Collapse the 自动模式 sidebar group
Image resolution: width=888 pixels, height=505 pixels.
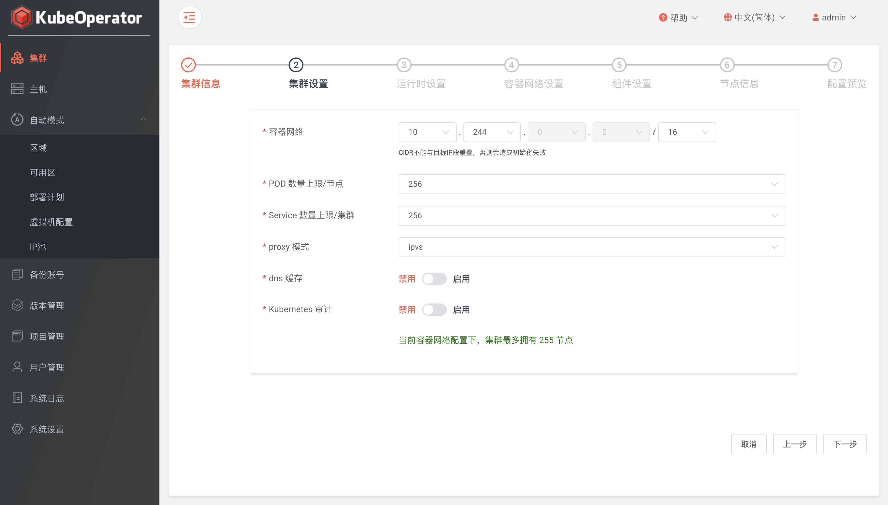[144, 119]
